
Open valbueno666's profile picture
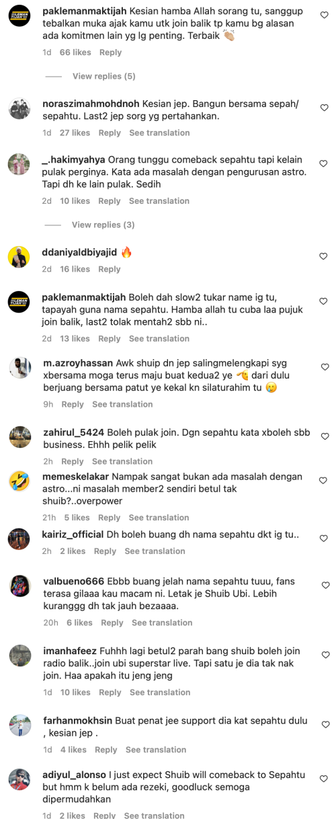click(x=19, y=586)
